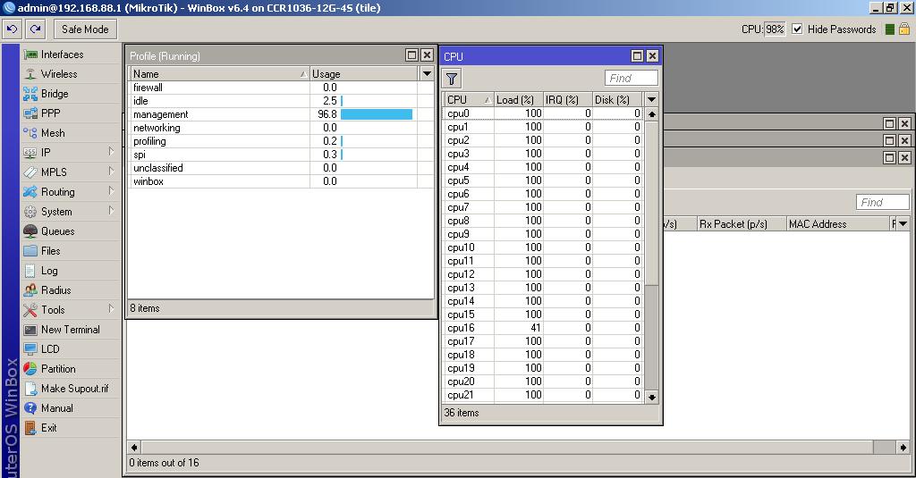Click the Find field in CPU window
The height and width of the screenshot is (478, 916).
(631, 79)
